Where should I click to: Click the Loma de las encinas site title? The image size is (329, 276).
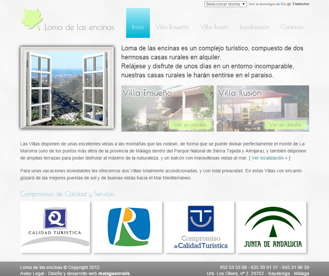[79, 27]
